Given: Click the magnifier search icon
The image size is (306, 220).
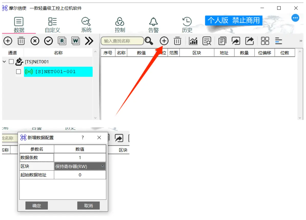Looking at the screenshot, I should pyautogui.click(x=149, y=41).
